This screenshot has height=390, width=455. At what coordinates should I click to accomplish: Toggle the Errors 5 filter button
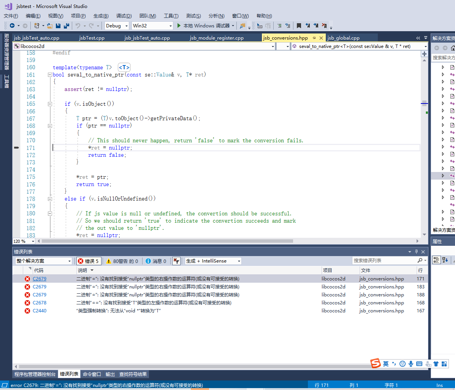pos(89,261)
